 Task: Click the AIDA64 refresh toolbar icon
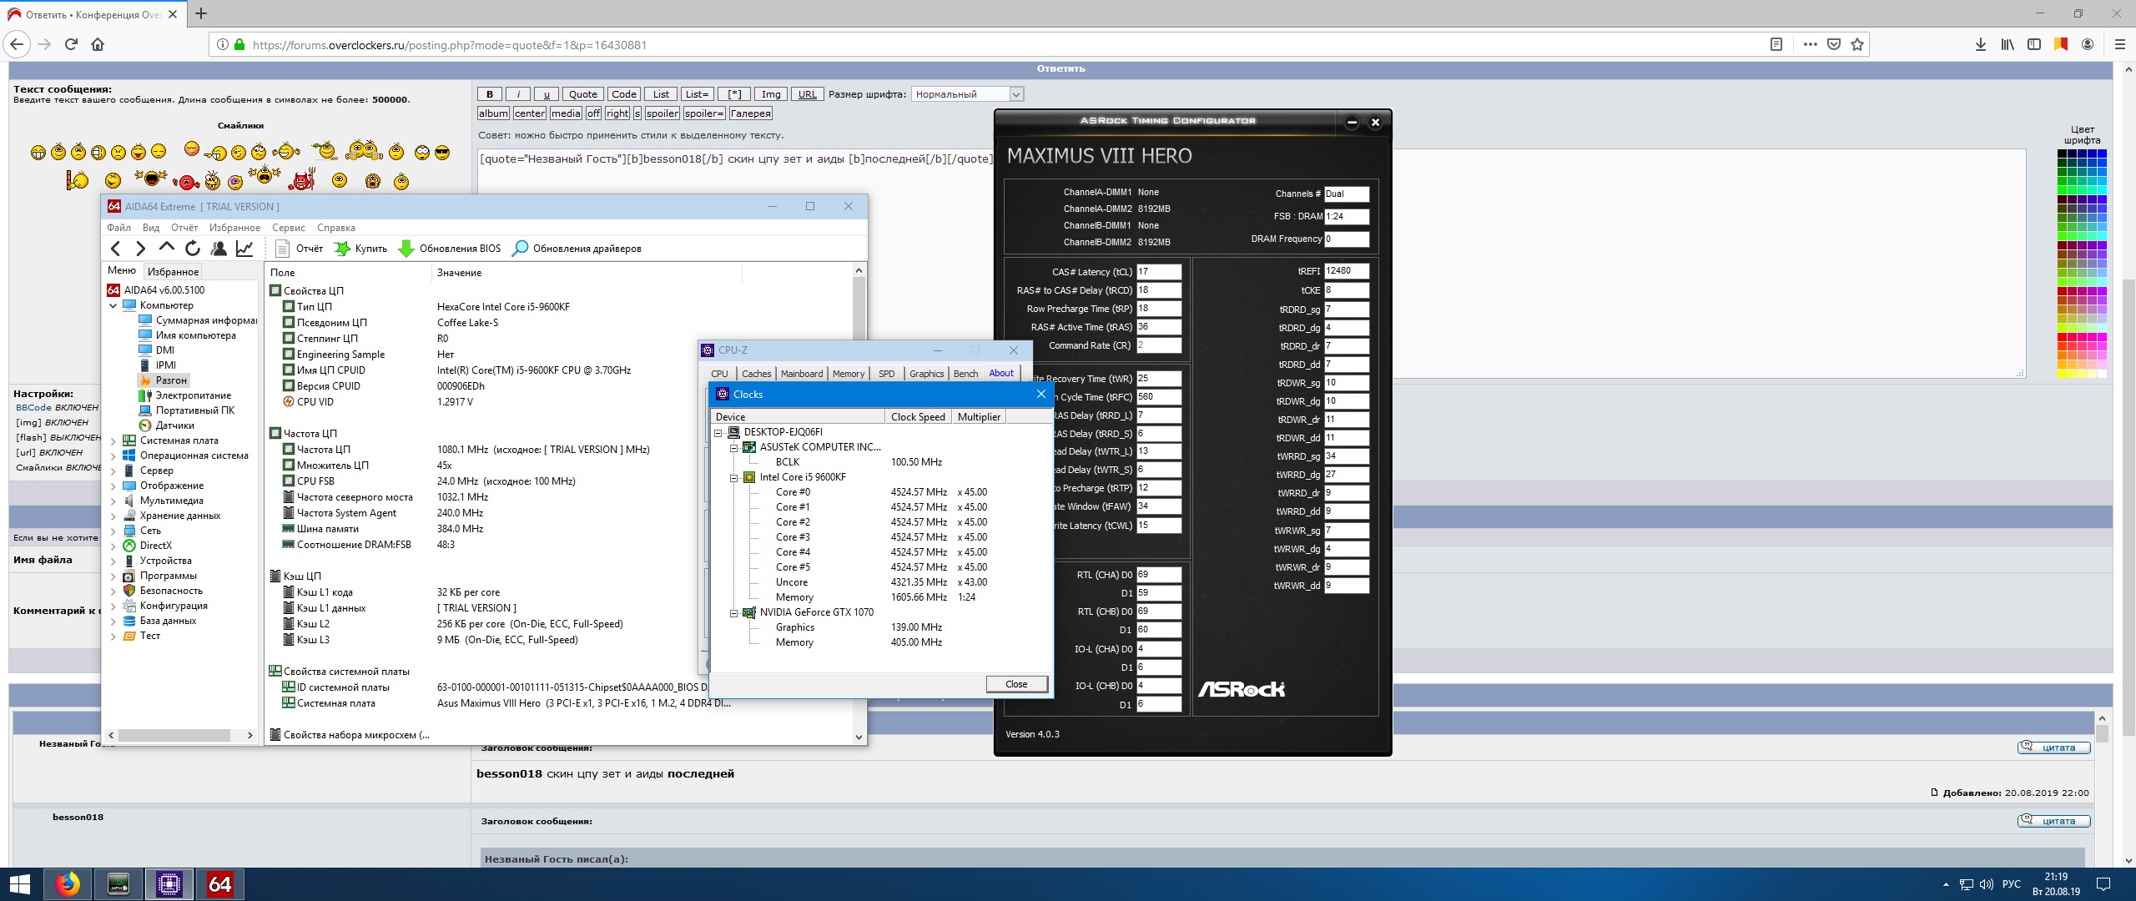pos(193,248)
